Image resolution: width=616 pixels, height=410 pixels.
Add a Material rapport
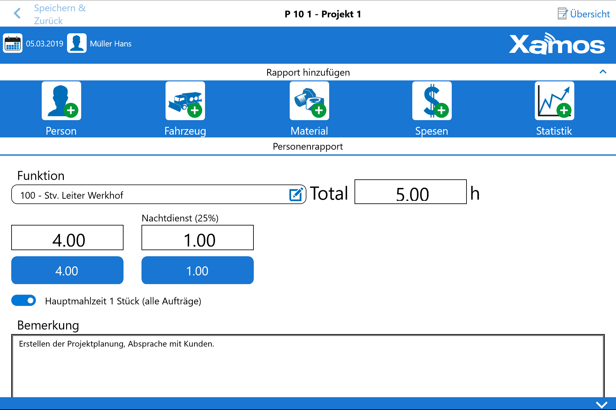[x=309, y=101]
